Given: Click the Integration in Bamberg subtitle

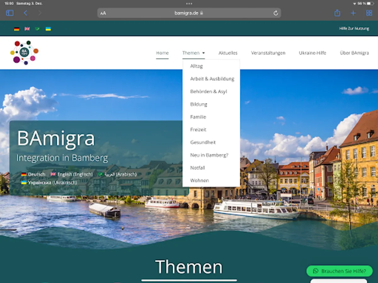Looking at the screenshot, I should pyautogui.click(x=62, y=158).
